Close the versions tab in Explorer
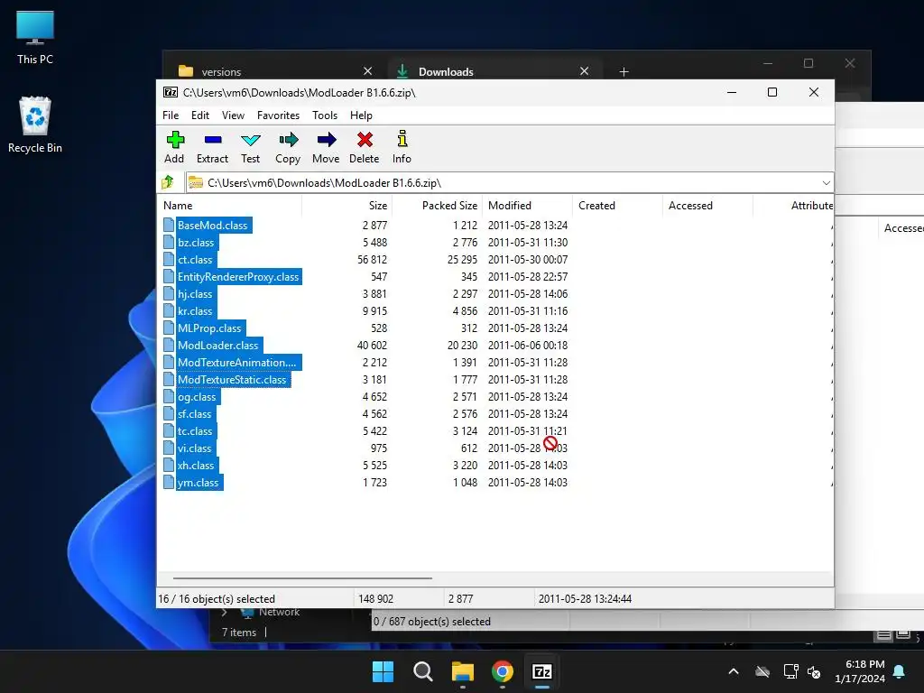Image resolution: width=924 pixels, height=693 pixels. (368, 71)
